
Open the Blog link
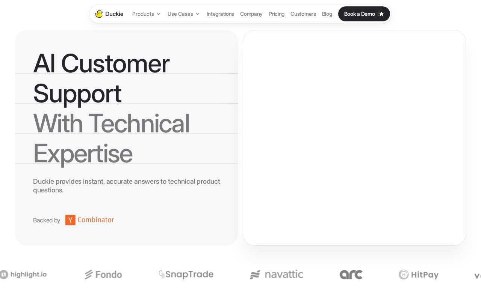coord(327,14)
